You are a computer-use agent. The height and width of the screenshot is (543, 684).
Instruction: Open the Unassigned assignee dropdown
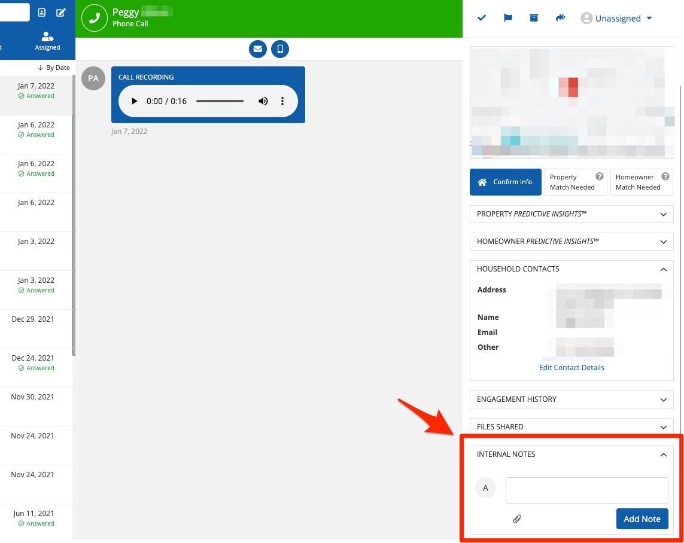point(616,19)
